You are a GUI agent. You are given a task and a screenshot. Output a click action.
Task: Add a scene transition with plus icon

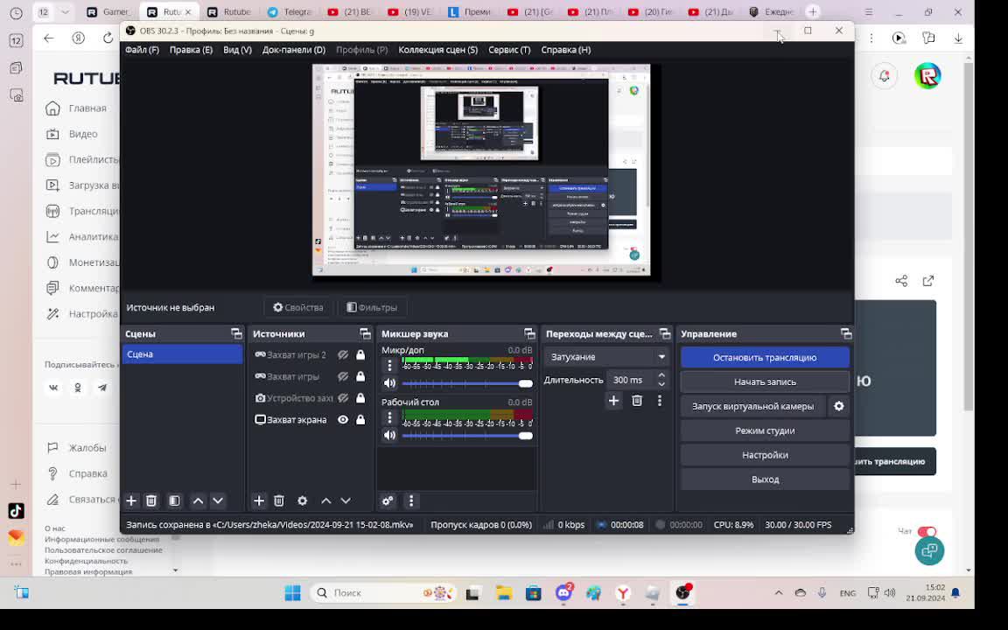[x=613, y=401]
